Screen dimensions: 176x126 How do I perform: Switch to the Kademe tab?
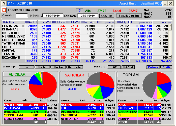pos(152,67)
